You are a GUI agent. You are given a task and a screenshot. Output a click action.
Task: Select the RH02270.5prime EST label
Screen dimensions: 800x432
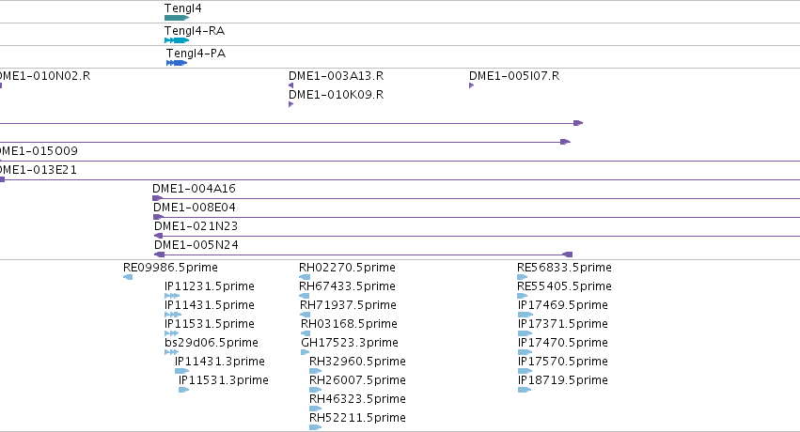[347, 268]
